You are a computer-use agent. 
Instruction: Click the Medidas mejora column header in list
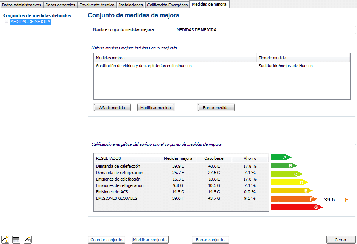click(x=175, y=58)
